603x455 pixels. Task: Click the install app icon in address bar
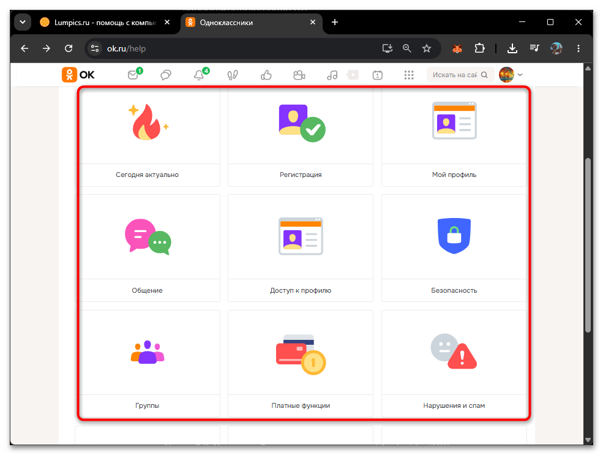click(388, 48)
